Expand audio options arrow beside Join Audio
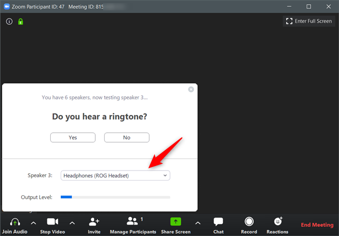Screen dimensions: 339x236 pos(33,223)
